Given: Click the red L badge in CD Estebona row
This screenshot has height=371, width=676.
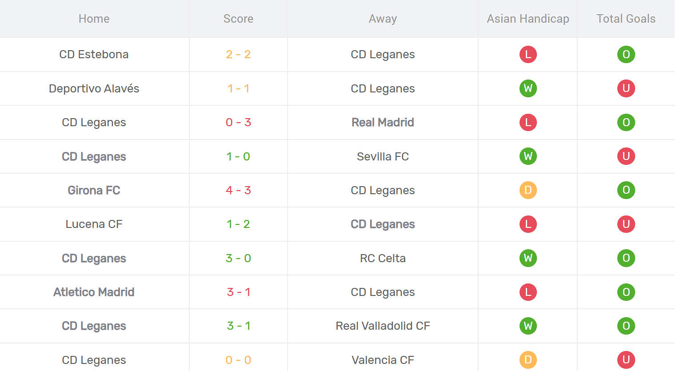Looking at the screenshot, I should (528, 54).
